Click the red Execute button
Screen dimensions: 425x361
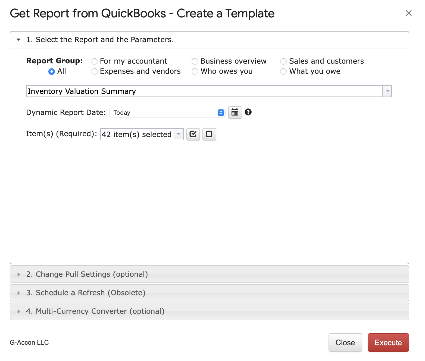388,343
